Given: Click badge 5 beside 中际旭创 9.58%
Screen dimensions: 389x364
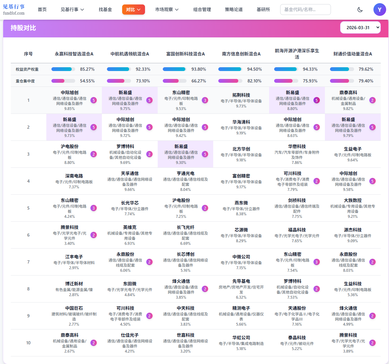Looking at the screenshot, I should click(373, 181).
